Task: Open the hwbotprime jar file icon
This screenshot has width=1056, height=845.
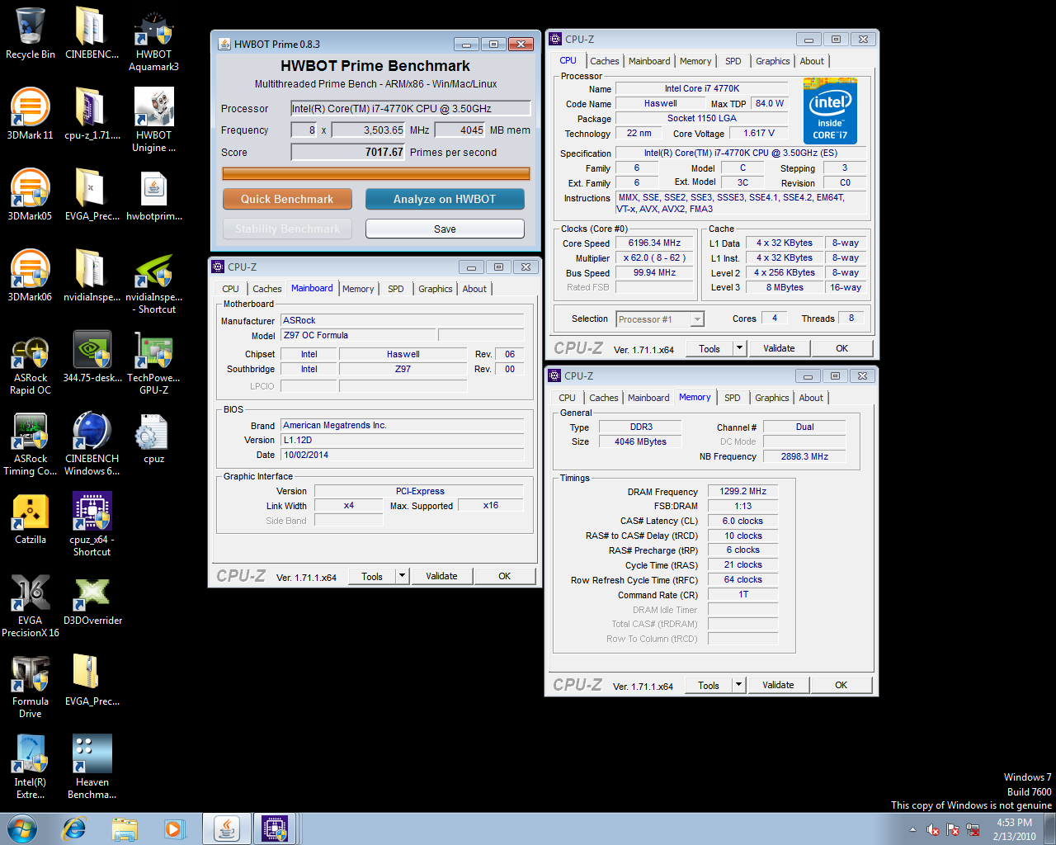Action: click(x=153, y=196)
